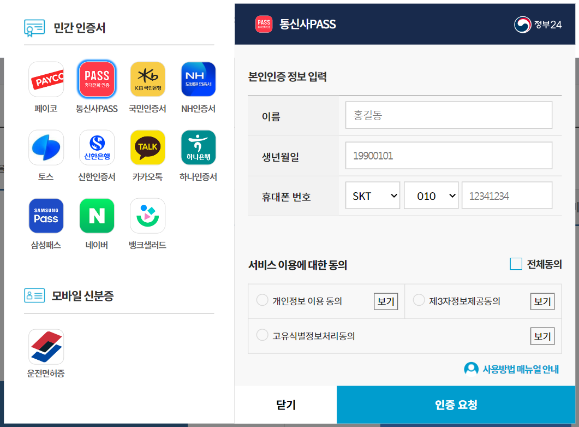579x427 pixels.
Task: Select the 개인정보 이용 동의 radio button
Action: click(x=262, y=301)
